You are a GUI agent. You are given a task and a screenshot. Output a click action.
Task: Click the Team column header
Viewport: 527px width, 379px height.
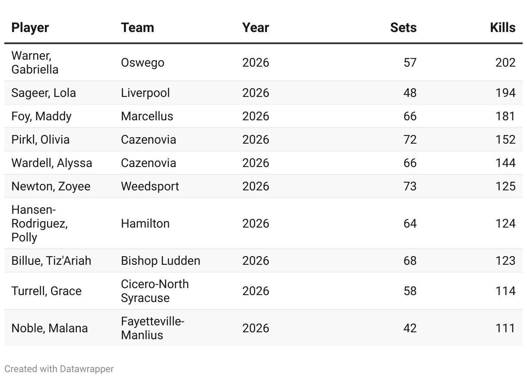(x=137, y=28)
